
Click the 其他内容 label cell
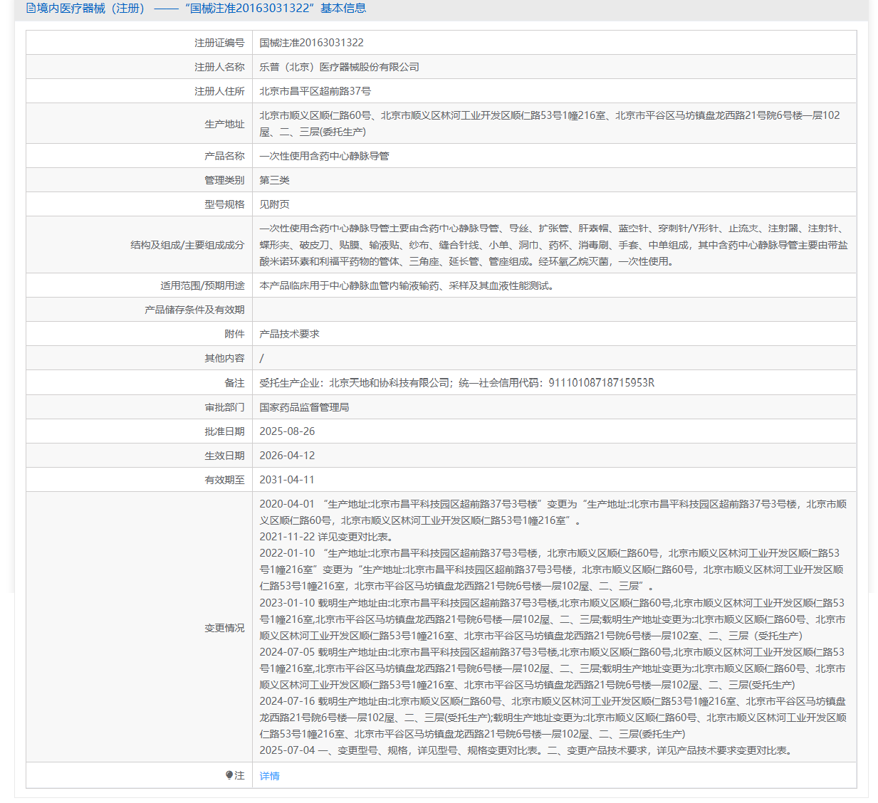click(x=140, y=358)
